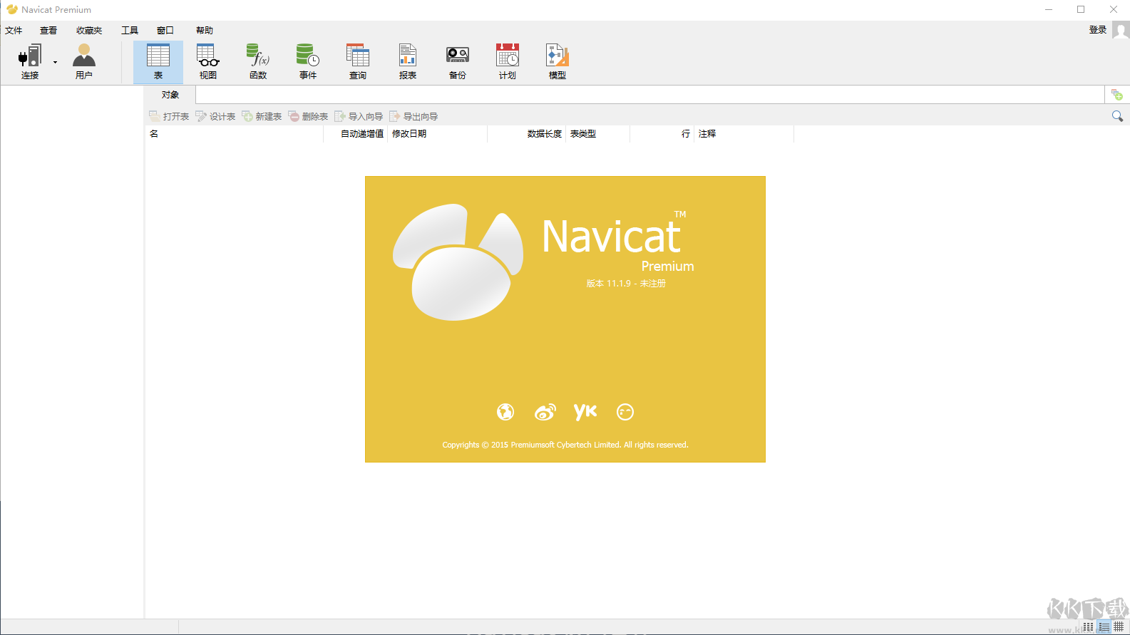Screen dimensions: 1130x635
Task: Click the 打开表 (Open Table) button
Action: 169,116
